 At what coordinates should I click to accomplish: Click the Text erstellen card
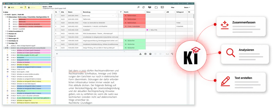(241, 82)
